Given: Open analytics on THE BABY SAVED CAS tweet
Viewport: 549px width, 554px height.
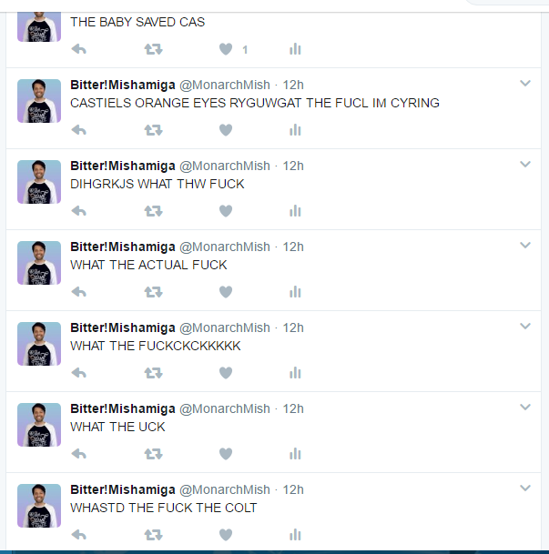Looking at the screenshot, I should [x=295, y=49].
